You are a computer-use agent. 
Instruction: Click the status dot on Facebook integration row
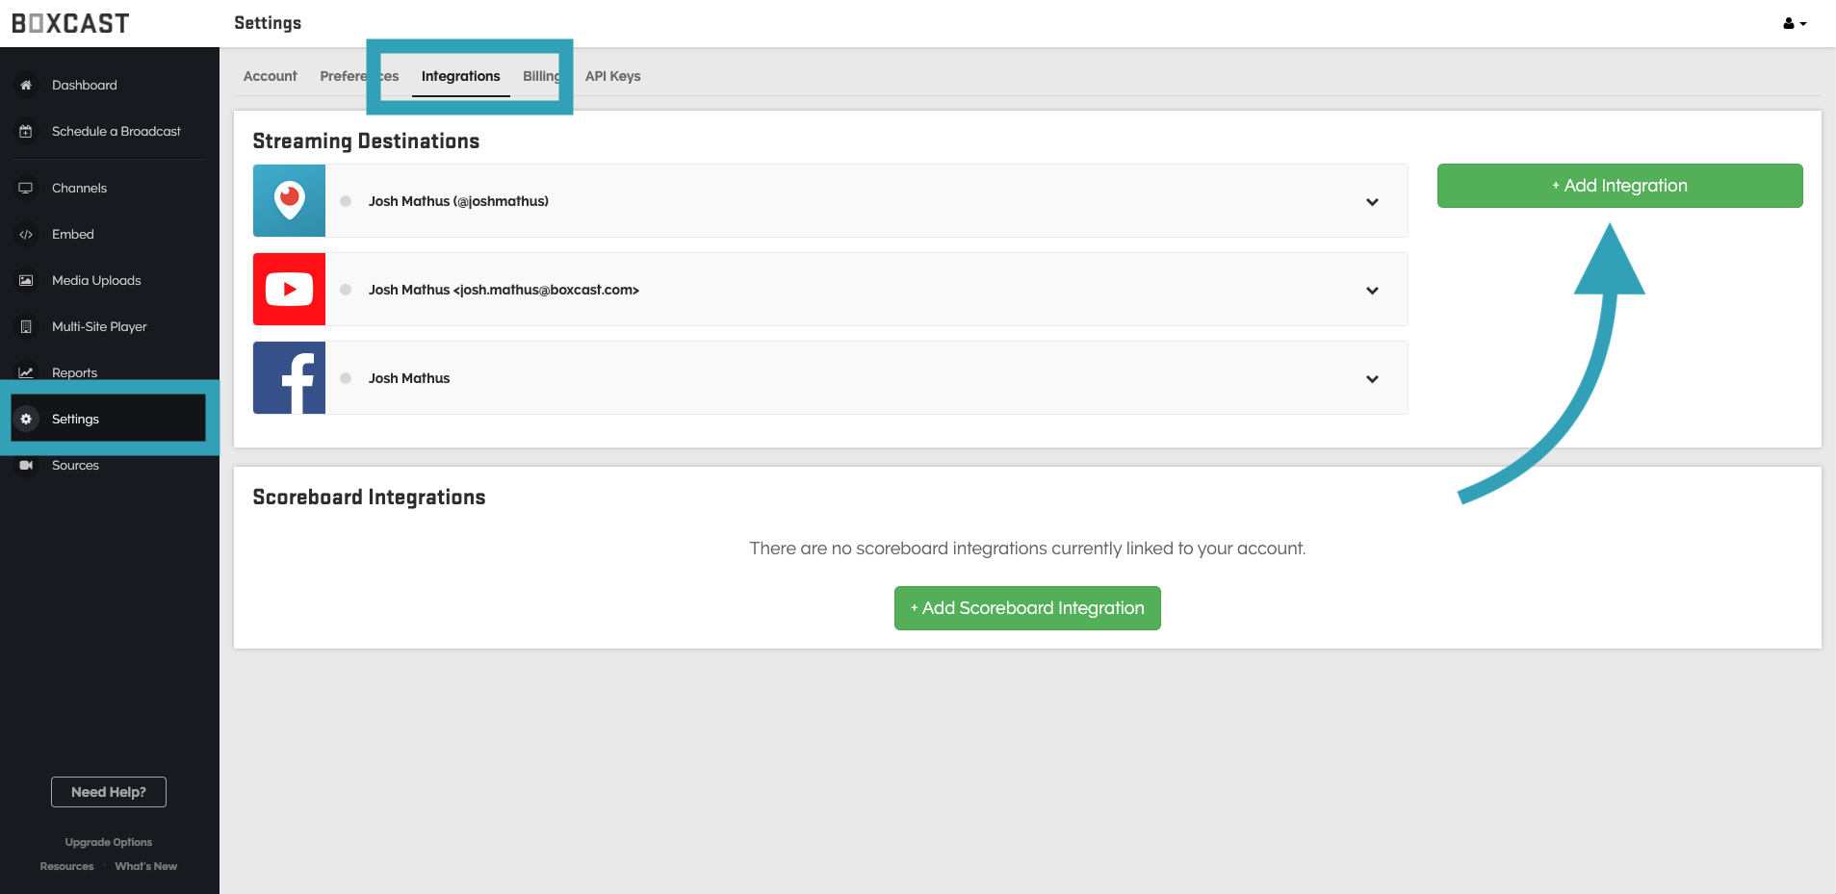(x=346, y=378)
